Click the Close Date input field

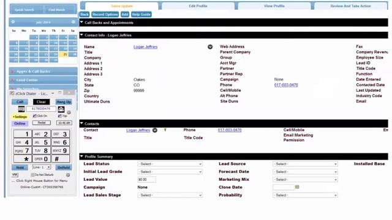click(283, 187)
